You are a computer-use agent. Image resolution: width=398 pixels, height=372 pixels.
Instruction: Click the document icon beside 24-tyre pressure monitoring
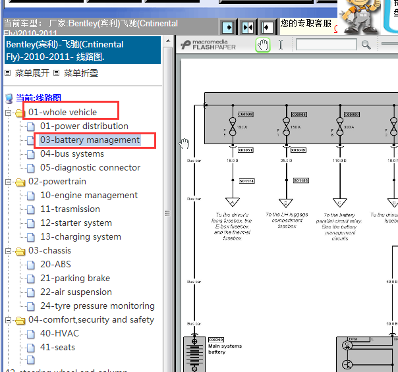tap(31, 306)
